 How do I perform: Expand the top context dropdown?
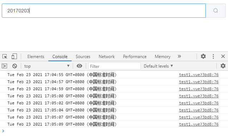tap(47, 66)
